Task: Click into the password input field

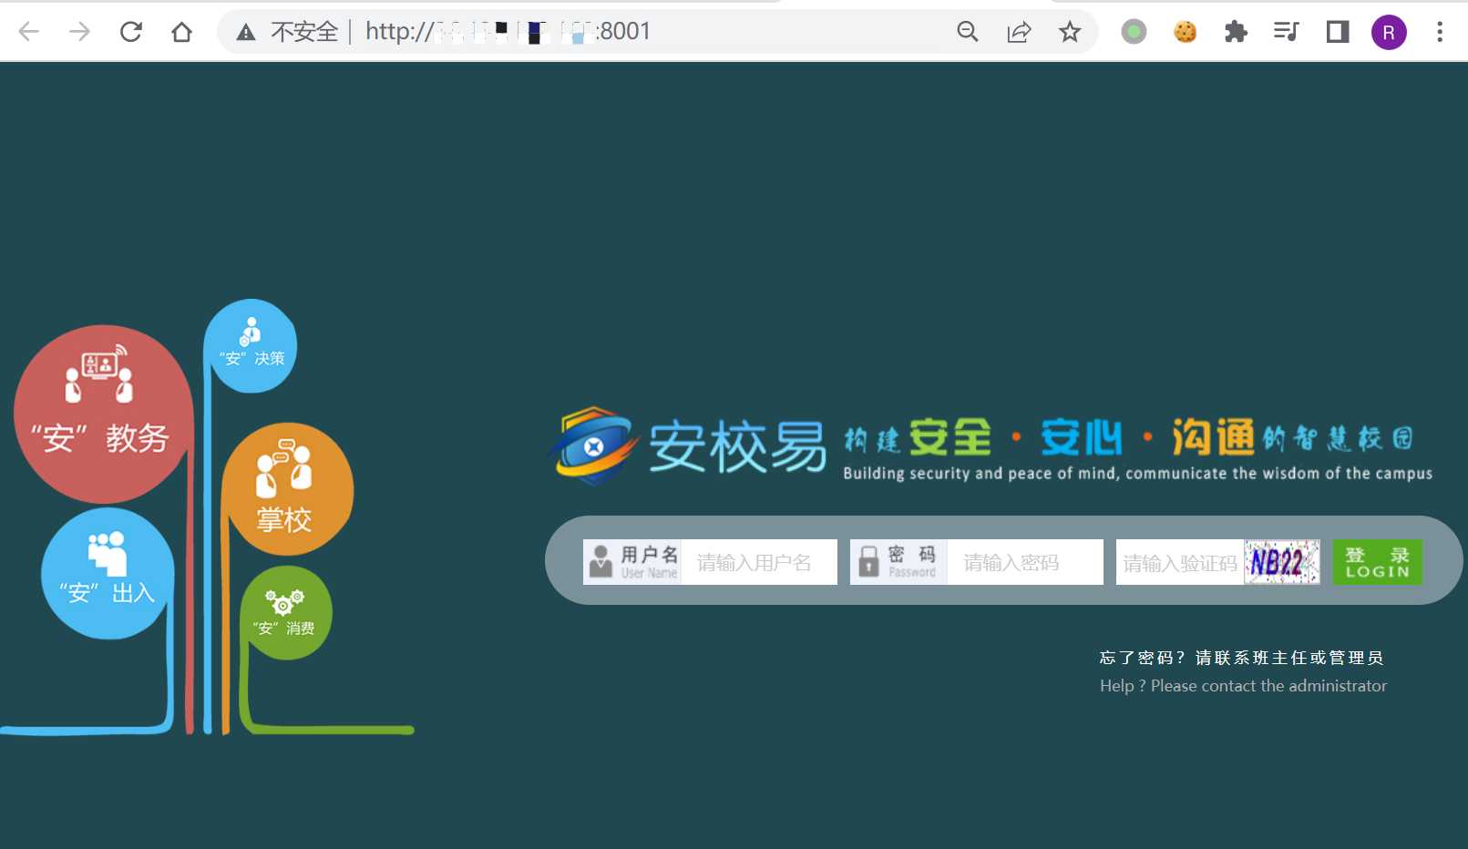Action: pos(1024,563)
